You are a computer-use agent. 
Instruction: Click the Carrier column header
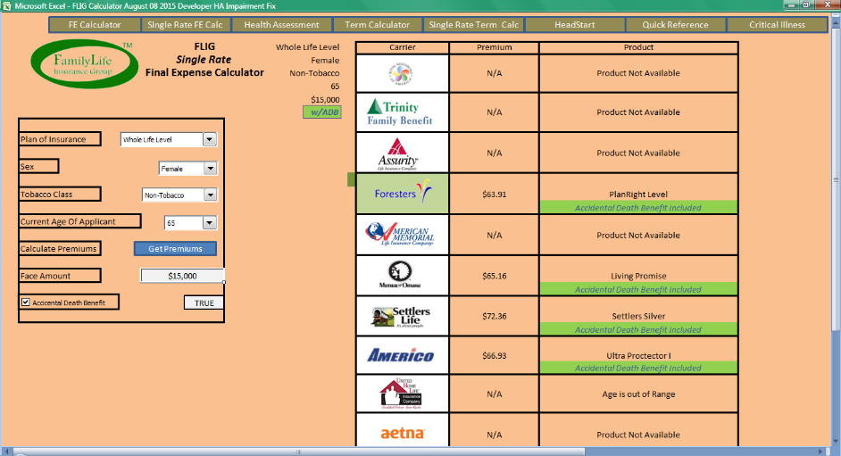[403, 47]
